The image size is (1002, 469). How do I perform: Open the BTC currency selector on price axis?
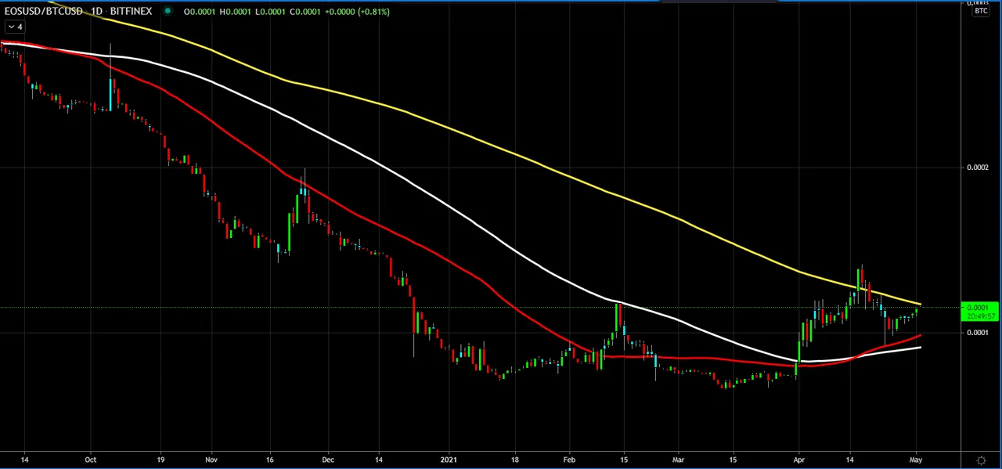click(x=981, y=9)
